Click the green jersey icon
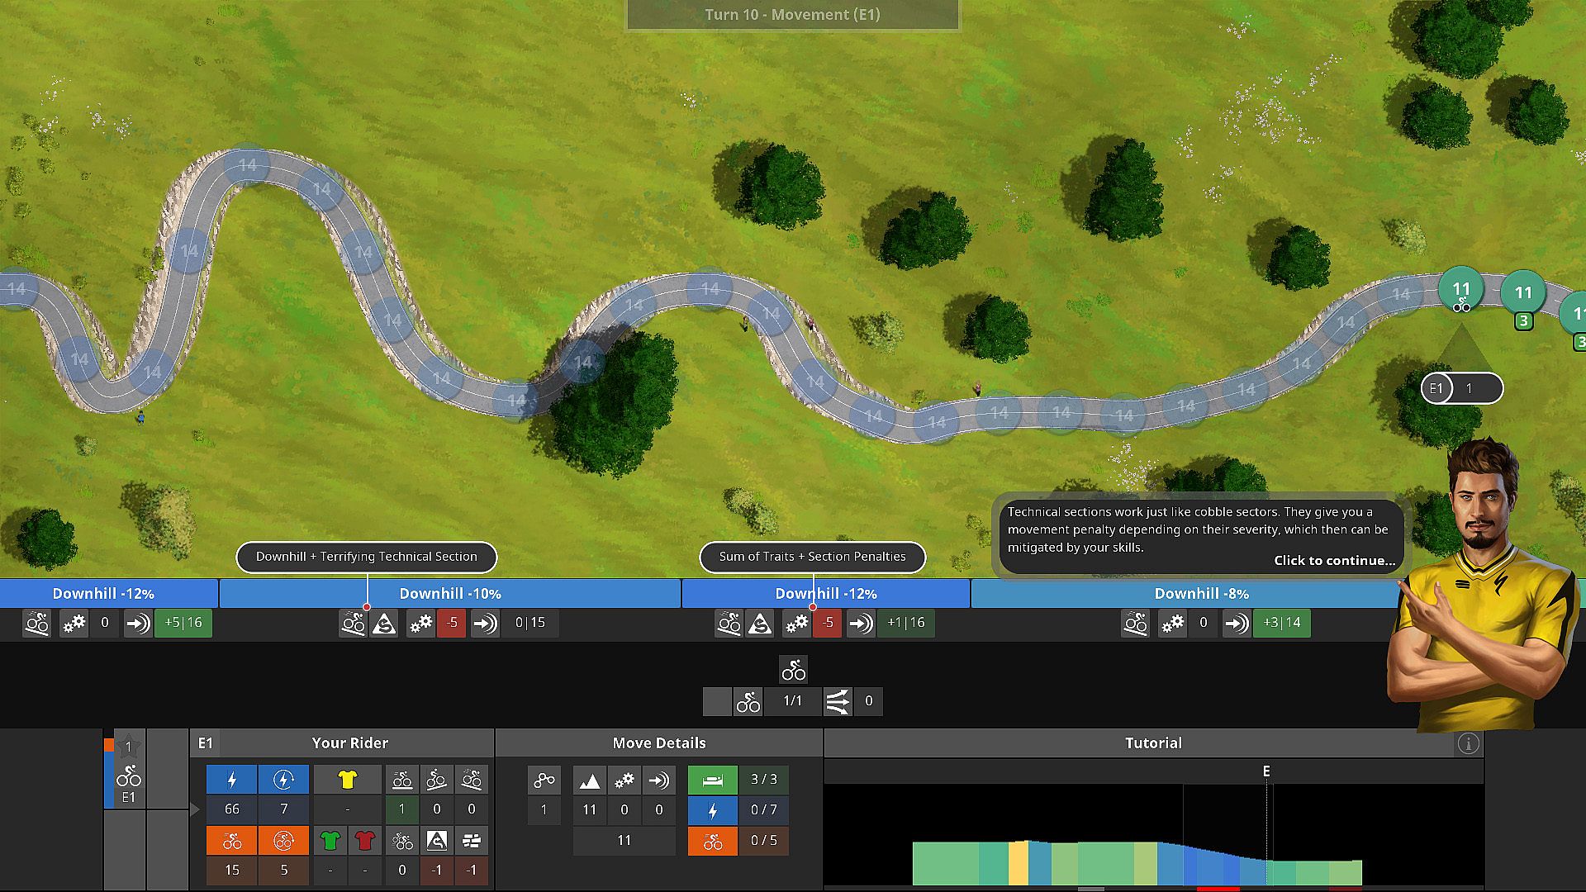 click(330, 841)
